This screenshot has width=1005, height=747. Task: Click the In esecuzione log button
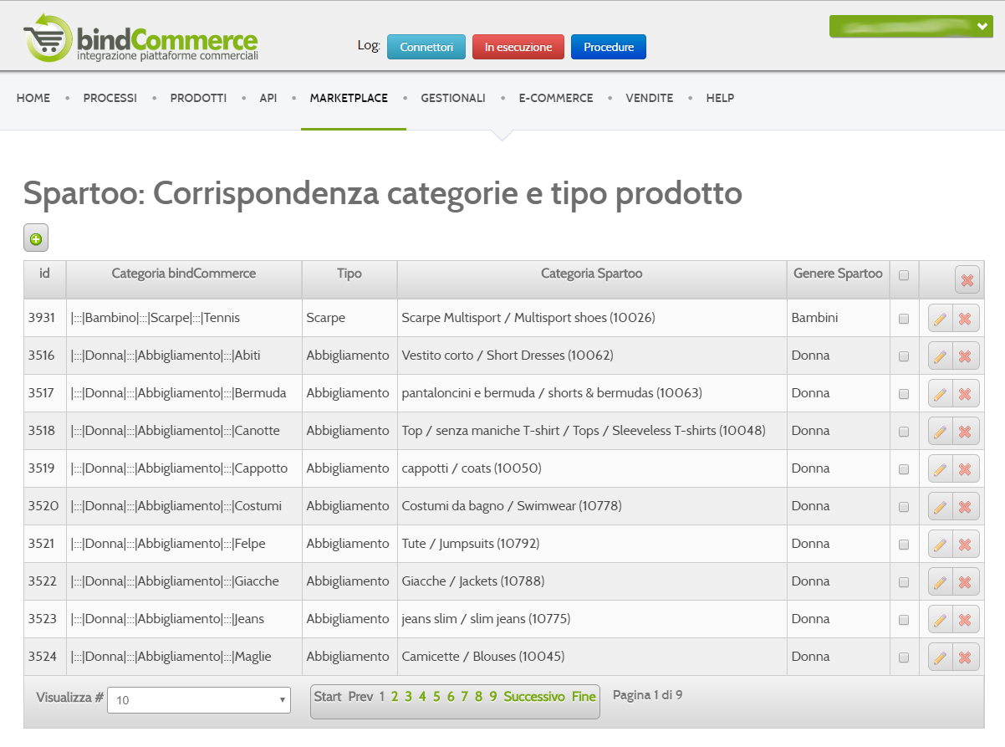518,47
